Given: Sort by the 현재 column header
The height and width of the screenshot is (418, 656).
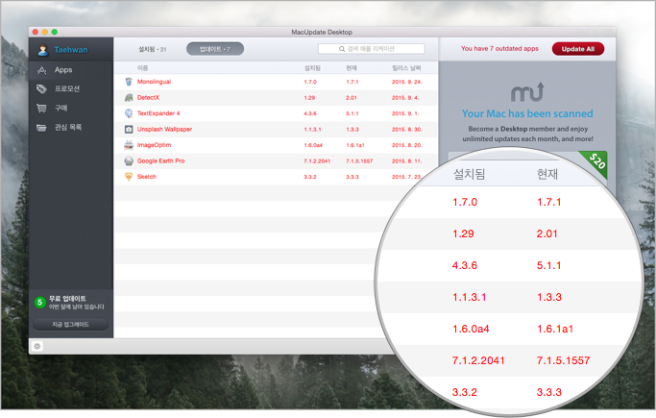Looking at the screenshot, I should (x=352, y=68).
